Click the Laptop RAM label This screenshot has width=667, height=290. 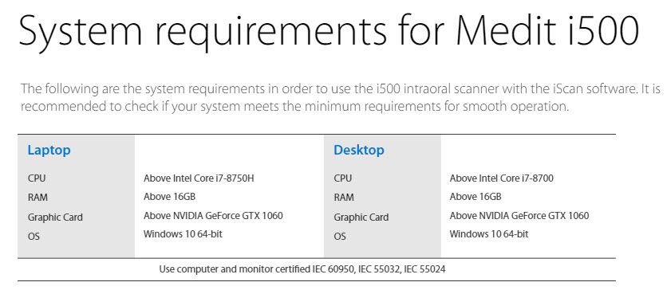37,198
